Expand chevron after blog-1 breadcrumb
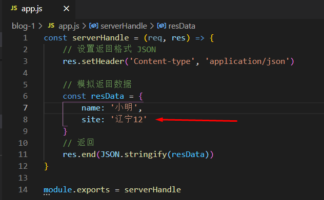The width and height of the screenshot is (324, 200). tap(40, 26)
